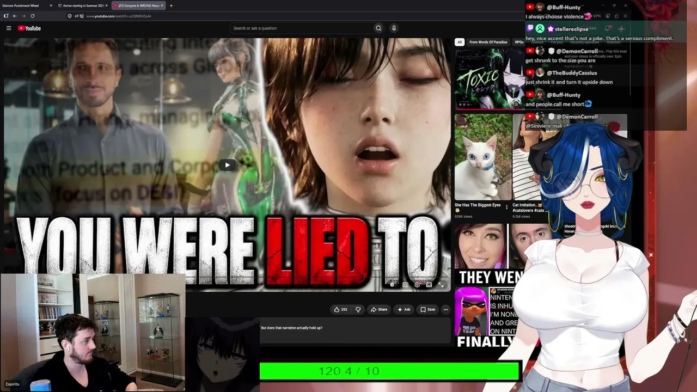697x392 pixels.
Task: Like the video with the thumbs-up button
Action: [x=341, y=310]
